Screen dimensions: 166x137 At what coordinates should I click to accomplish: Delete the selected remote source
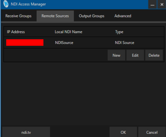pos(154,55)
